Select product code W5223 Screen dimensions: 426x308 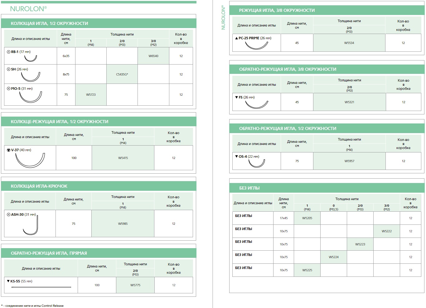pos(360,244)
